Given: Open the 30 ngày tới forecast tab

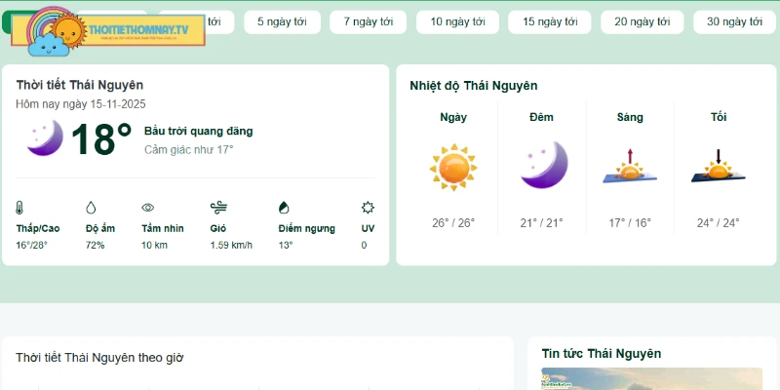Looking at the screenshot, I should [x=735, y=21].
